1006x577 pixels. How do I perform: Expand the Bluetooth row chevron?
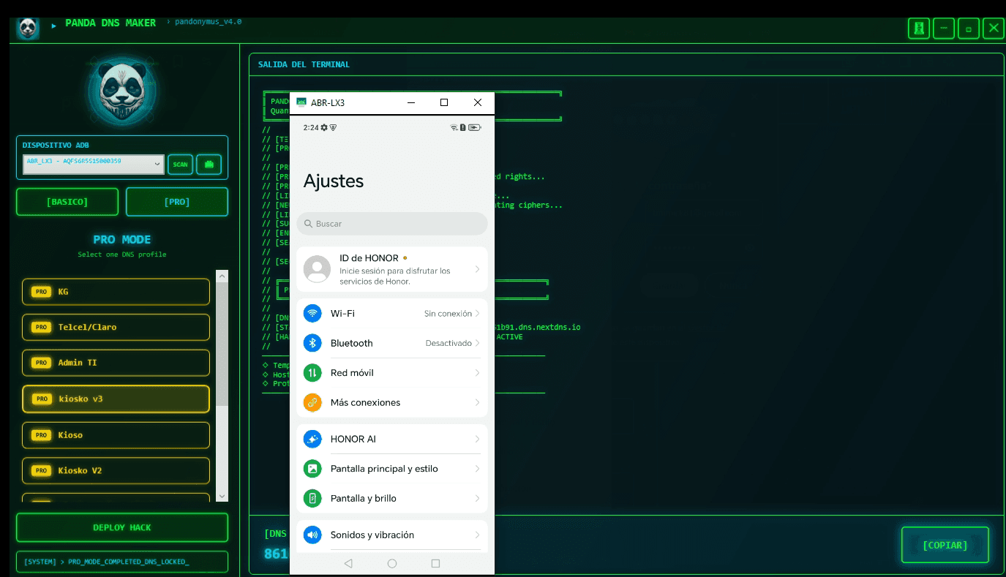coord(477,343)
